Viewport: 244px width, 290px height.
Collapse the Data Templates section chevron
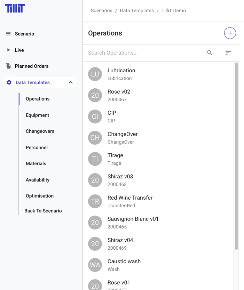[71, 82]
